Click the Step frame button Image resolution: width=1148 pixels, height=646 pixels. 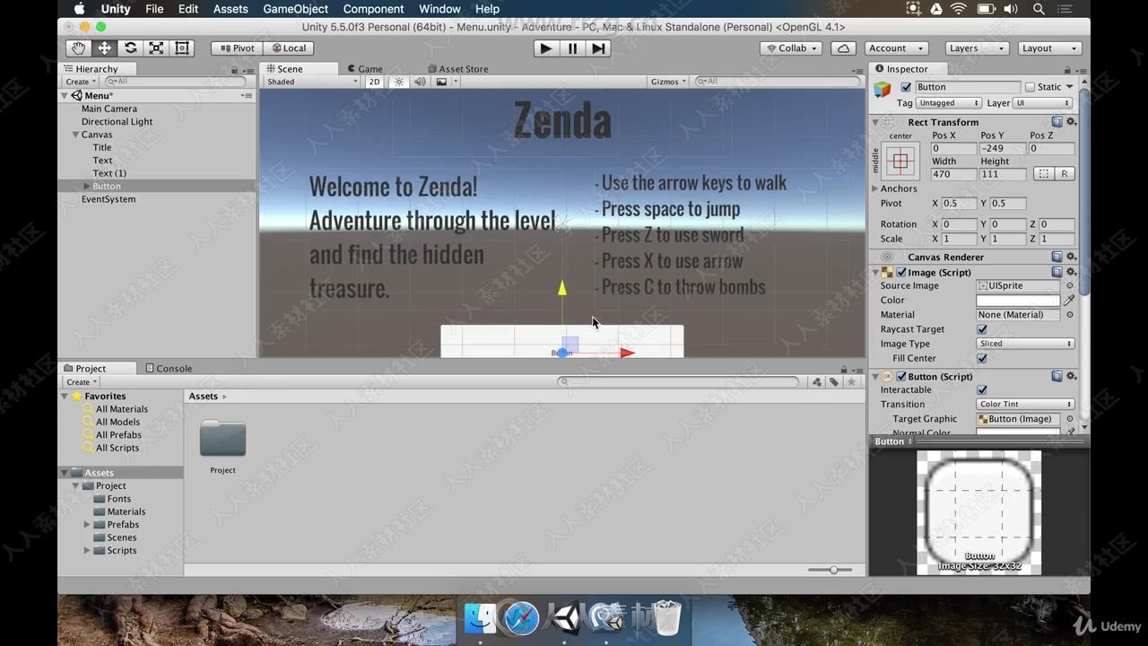tap(598, 48)
